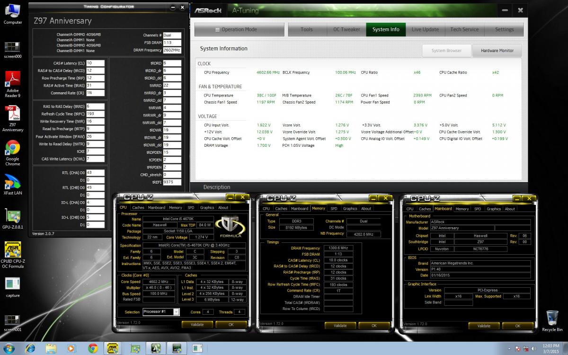Image resolution: width=568 pixels, height=355 pixels.
Task: Open the Windows Start menu
Action: [9, 348]
